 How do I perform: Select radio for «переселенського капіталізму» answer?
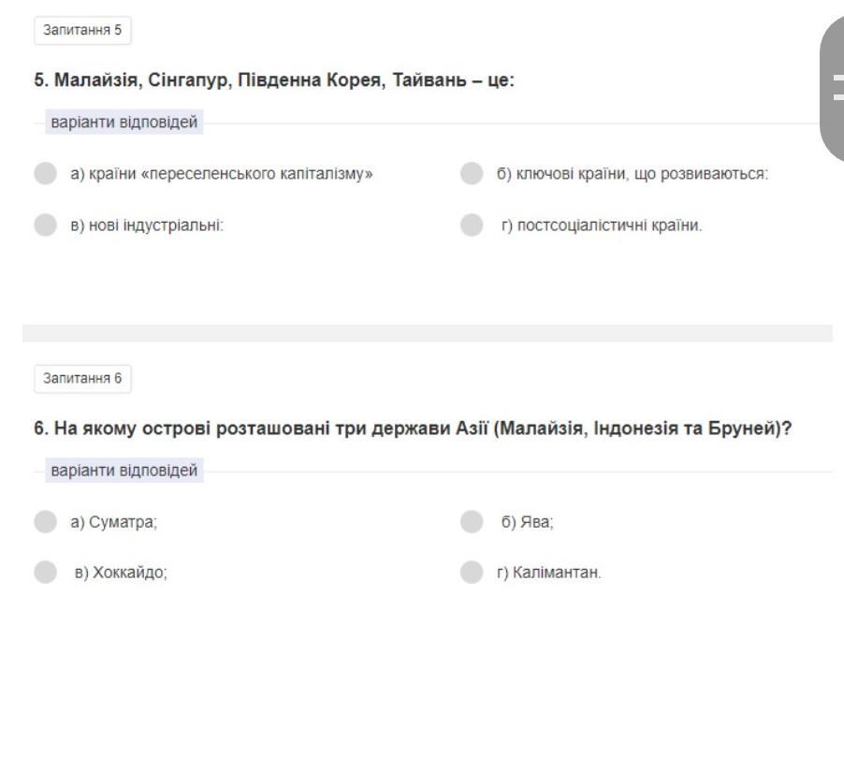pyautogui.click(x=45, y=173)
